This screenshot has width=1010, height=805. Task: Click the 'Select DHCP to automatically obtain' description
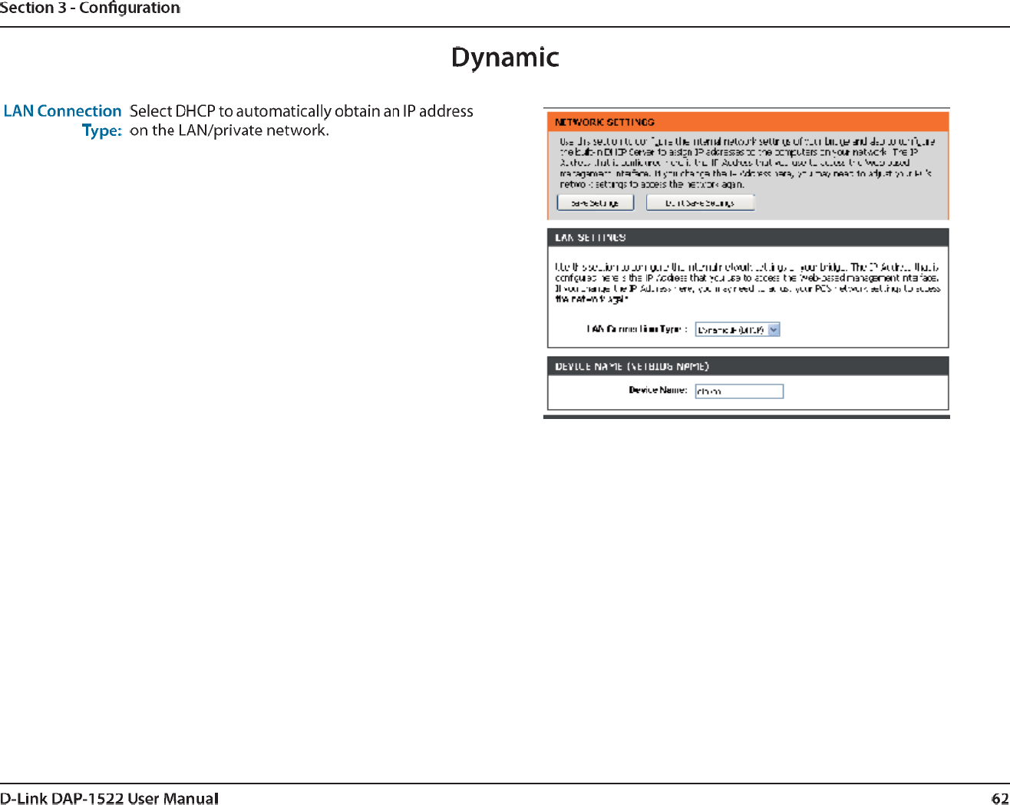[302, 120]
